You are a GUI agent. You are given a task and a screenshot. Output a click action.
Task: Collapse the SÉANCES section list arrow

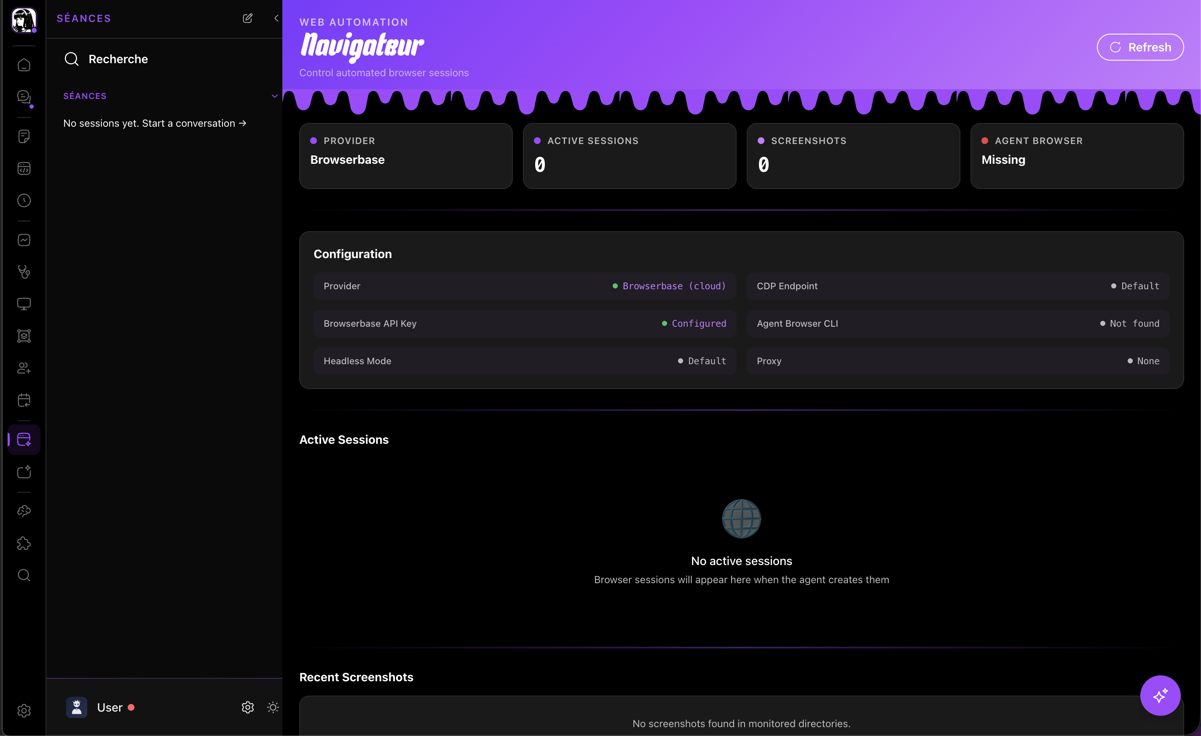274,96
